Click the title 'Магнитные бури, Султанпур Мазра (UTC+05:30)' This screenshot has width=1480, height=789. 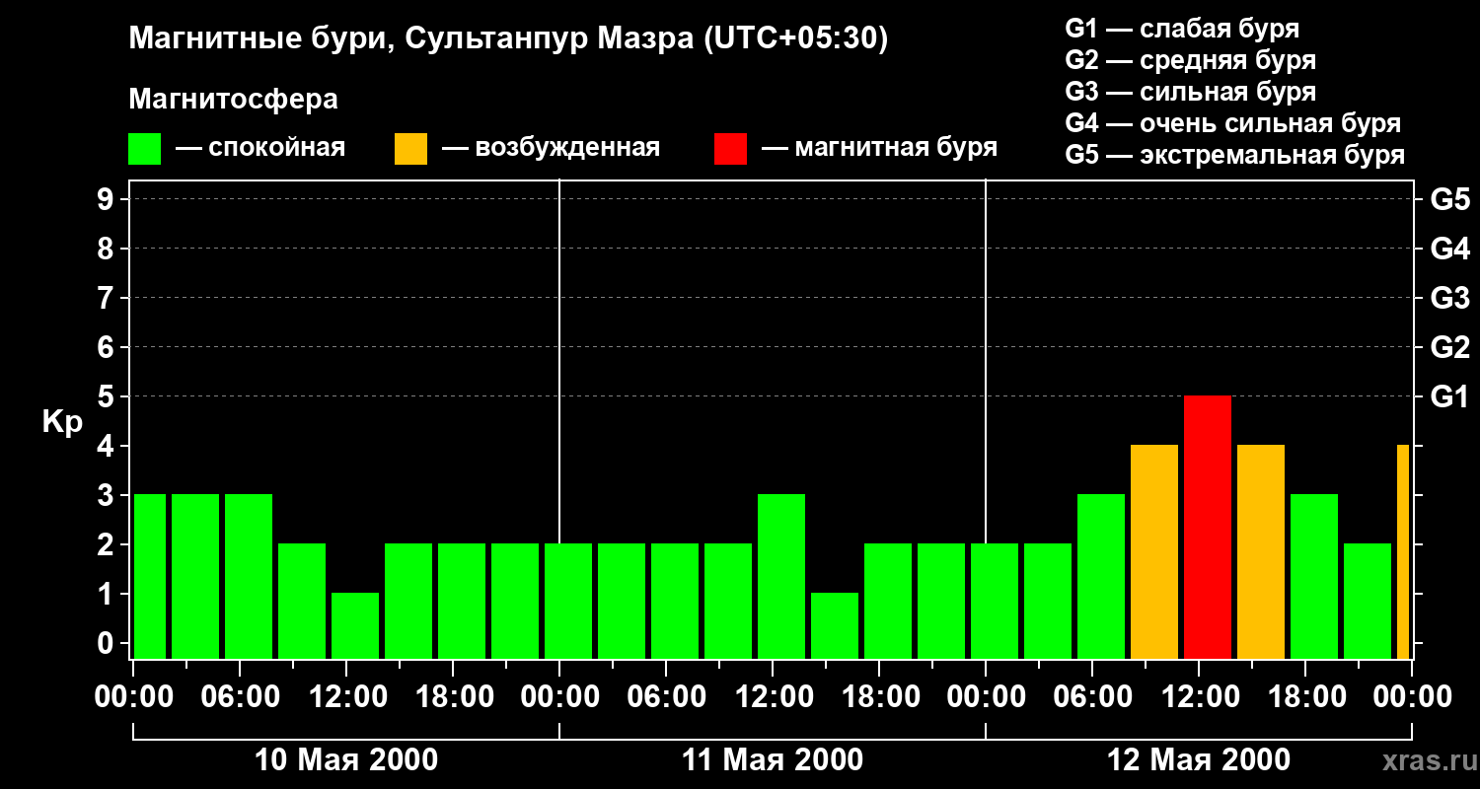508,39
